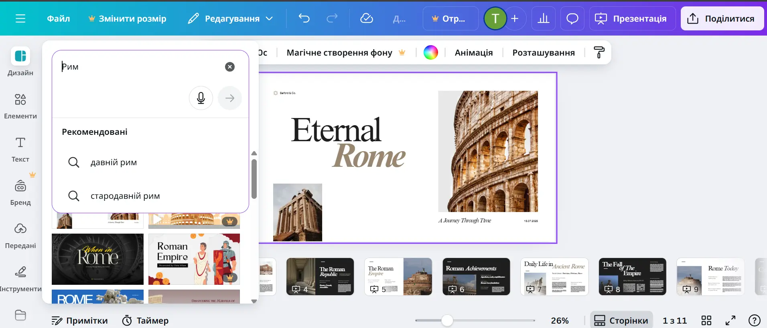Open the Анімація tab

(473, 52)
